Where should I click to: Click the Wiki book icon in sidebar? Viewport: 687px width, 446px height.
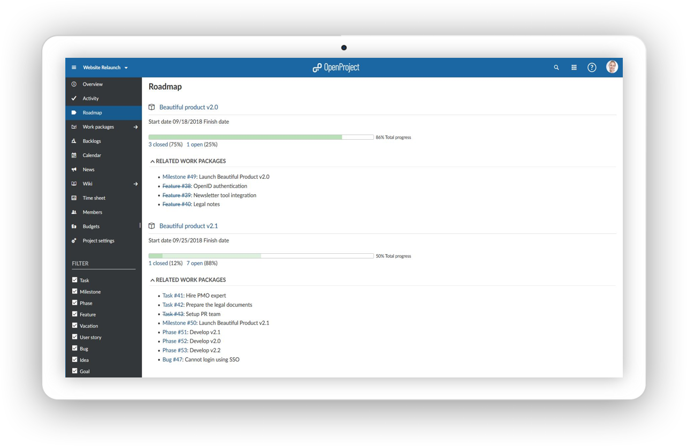pyautogui.click(x=74, y=184)
